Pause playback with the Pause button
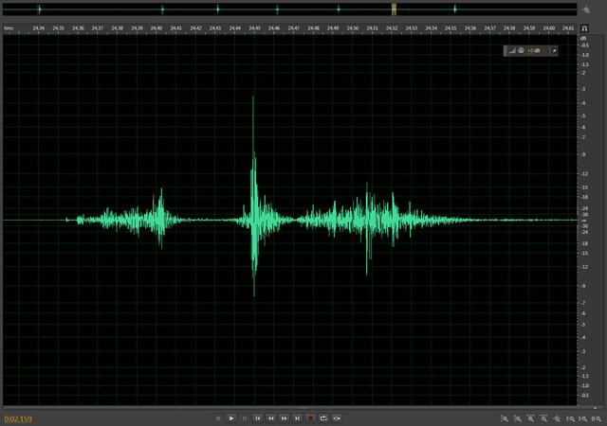Viewport: 607px width, 426px height. (245, 418)
